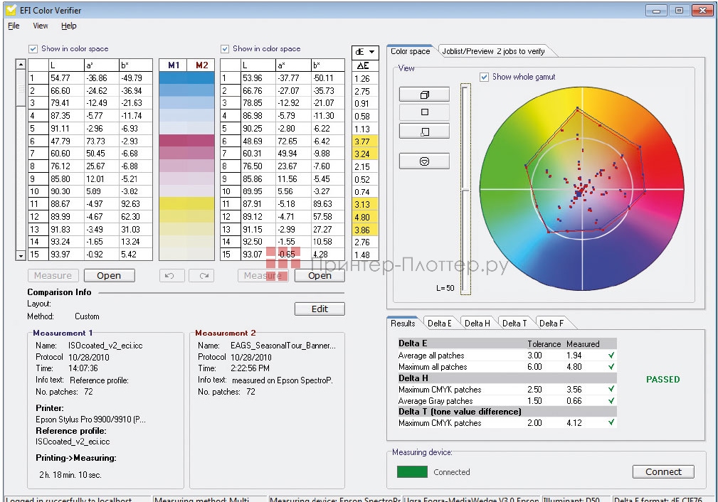
Task: Click the Edit button for comparison method
Action: 319,309
